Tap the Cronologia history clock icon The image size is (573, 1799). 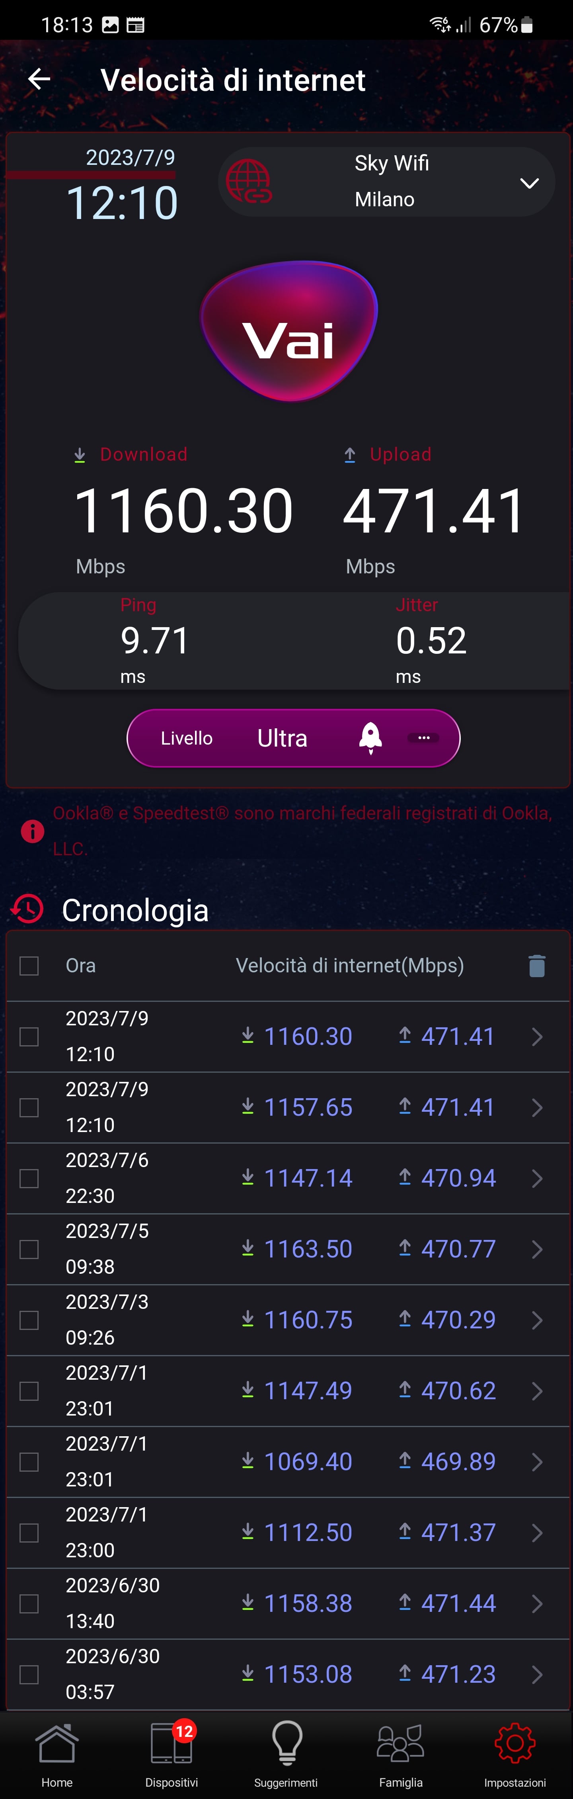pyautogui.click(x=27, y=909)
